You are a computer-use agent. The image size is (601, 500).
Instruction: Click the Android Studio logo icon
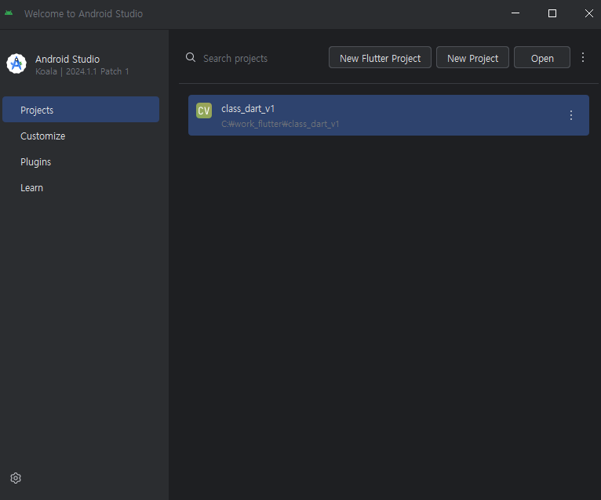point(16,63)
